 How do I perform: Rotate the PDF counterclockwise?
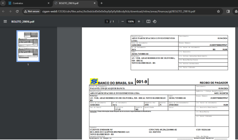click(154, 21)
